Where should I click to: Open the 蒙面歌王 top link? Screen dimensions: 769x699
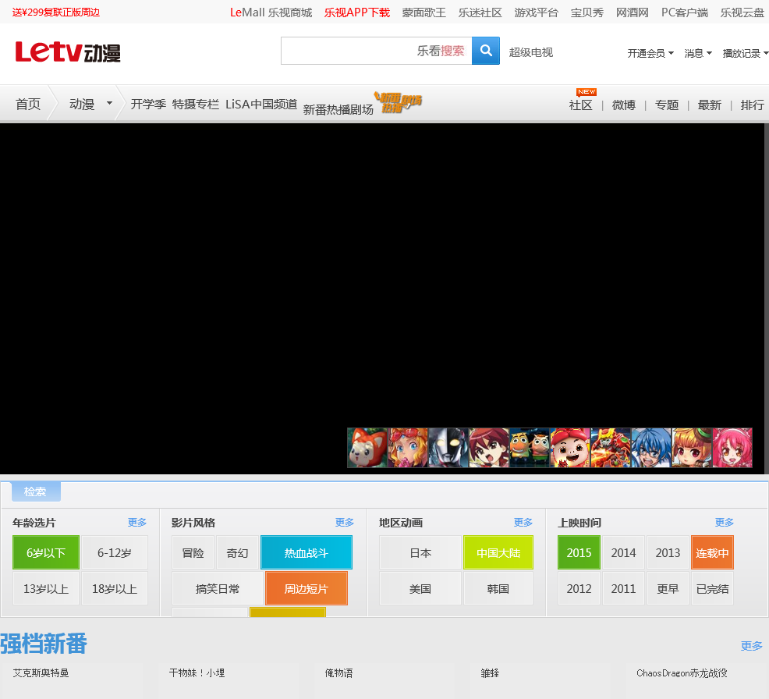[x=423, y=12]
